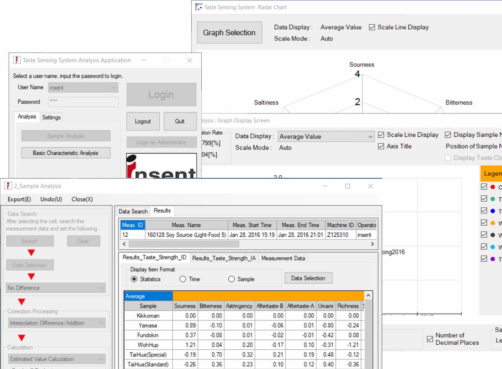Toggle Scale Line Display in Graph Display Screen
This screenshot has width=502, height=369.
(x=381, y=135)
